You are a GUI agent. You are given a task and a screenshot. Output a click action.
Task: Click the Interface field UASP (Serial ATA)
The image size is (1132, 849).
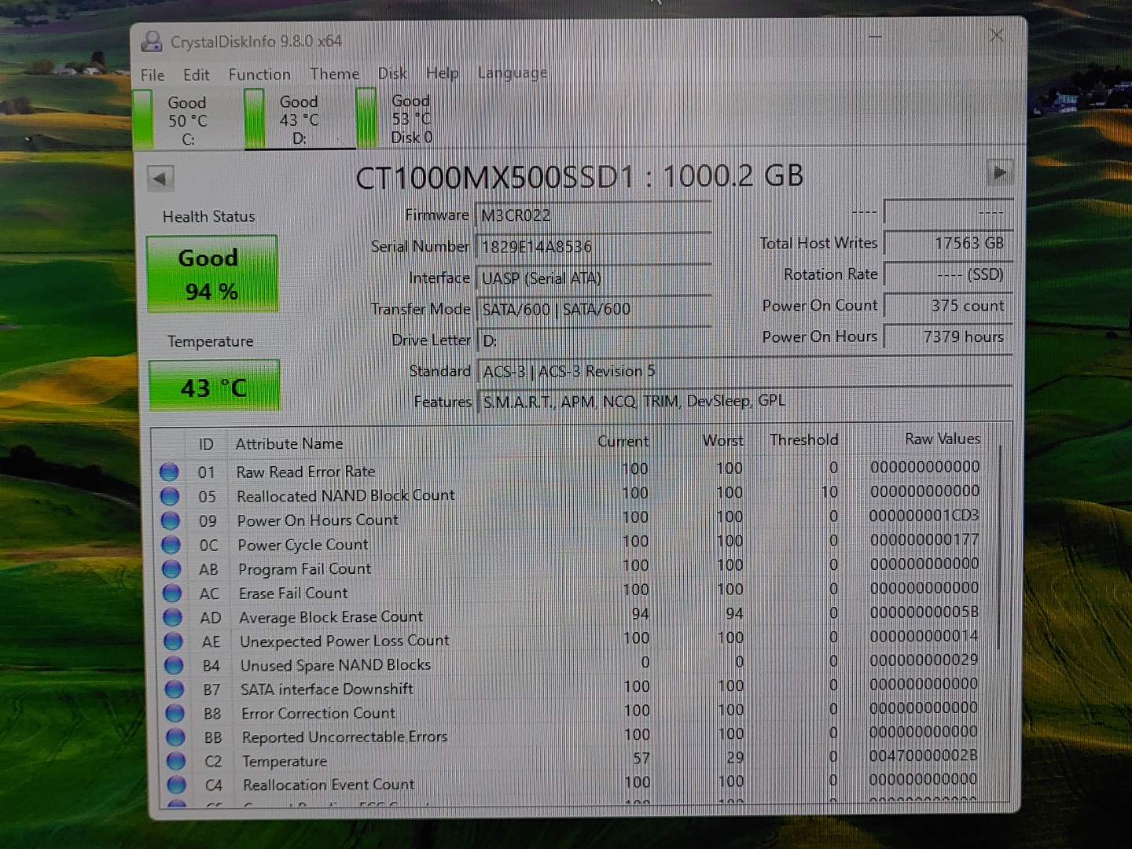click(x=594, y=278)
